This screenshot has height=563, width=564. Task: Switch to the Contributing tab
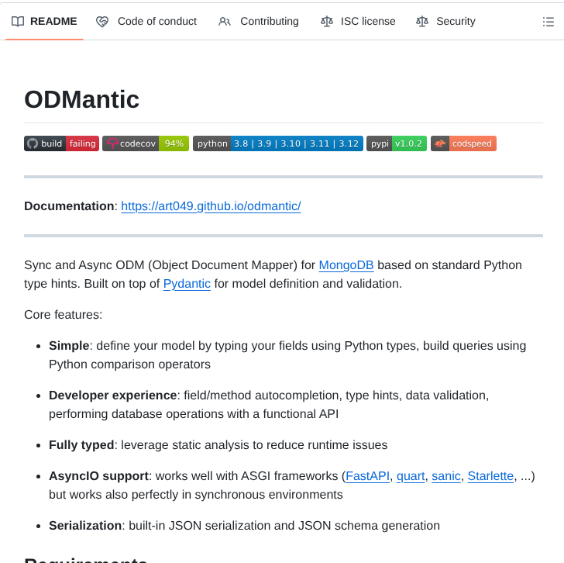point(269,22)
